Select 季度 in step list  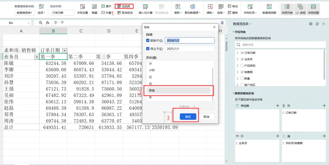click(x=179, y=90)
